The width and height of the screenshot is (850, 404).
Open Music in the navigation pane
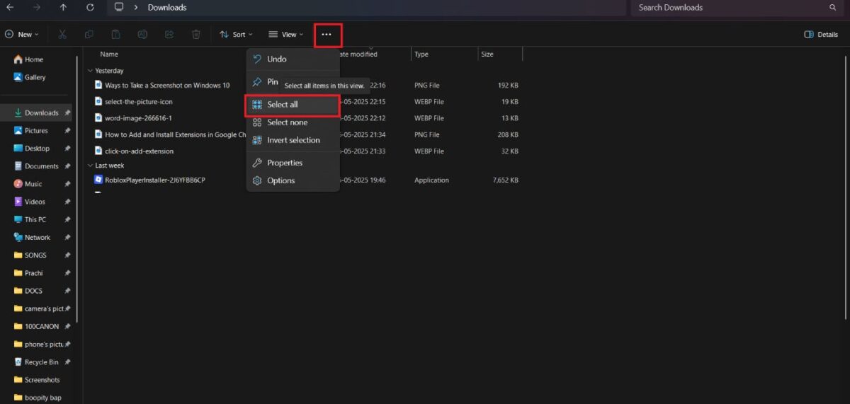(33, 184)
